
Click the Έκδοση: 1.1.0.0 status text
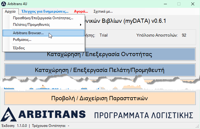click(14, 126)
